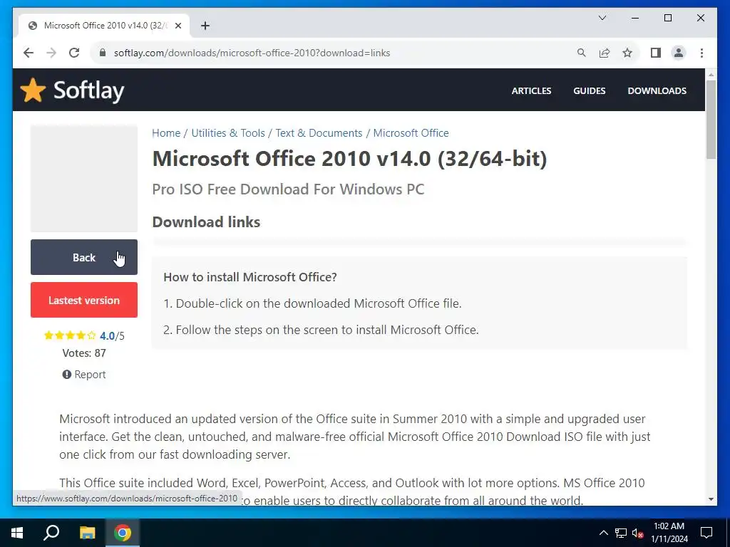Viewport: 730px width, 547px height.
Task: Toggle the Chrome side panel icon
Action: pos(656,53)
